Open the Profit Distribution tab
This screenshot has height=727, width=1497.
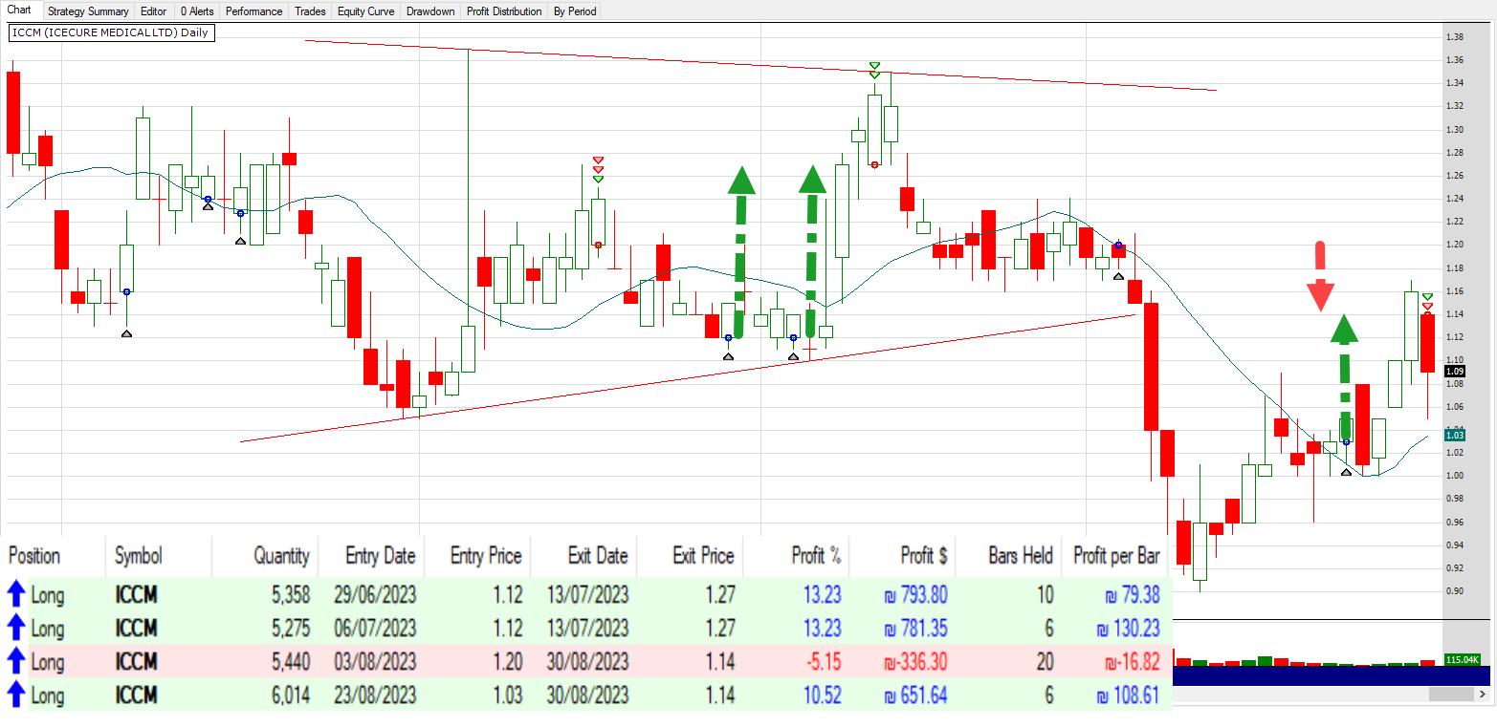coord(504,11)
